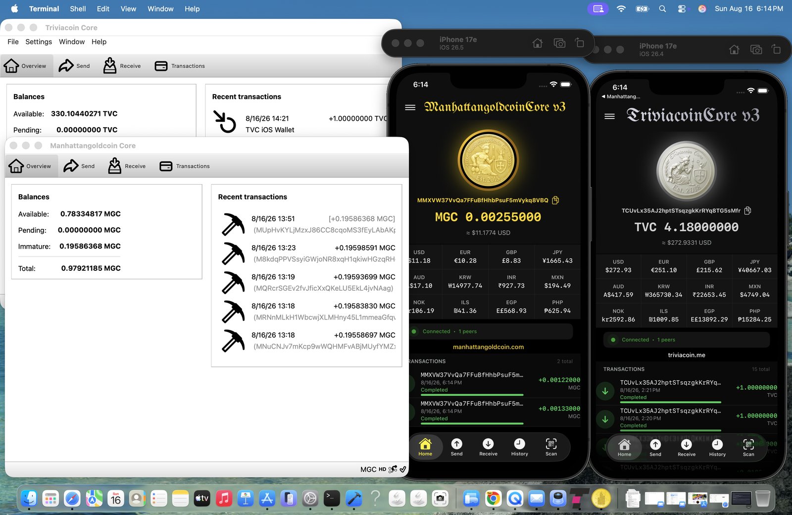The height and width of the screenshot is (515, 792).
Task: Click the network connections icon in MGC status bar
Action: (x=393, y=469)
